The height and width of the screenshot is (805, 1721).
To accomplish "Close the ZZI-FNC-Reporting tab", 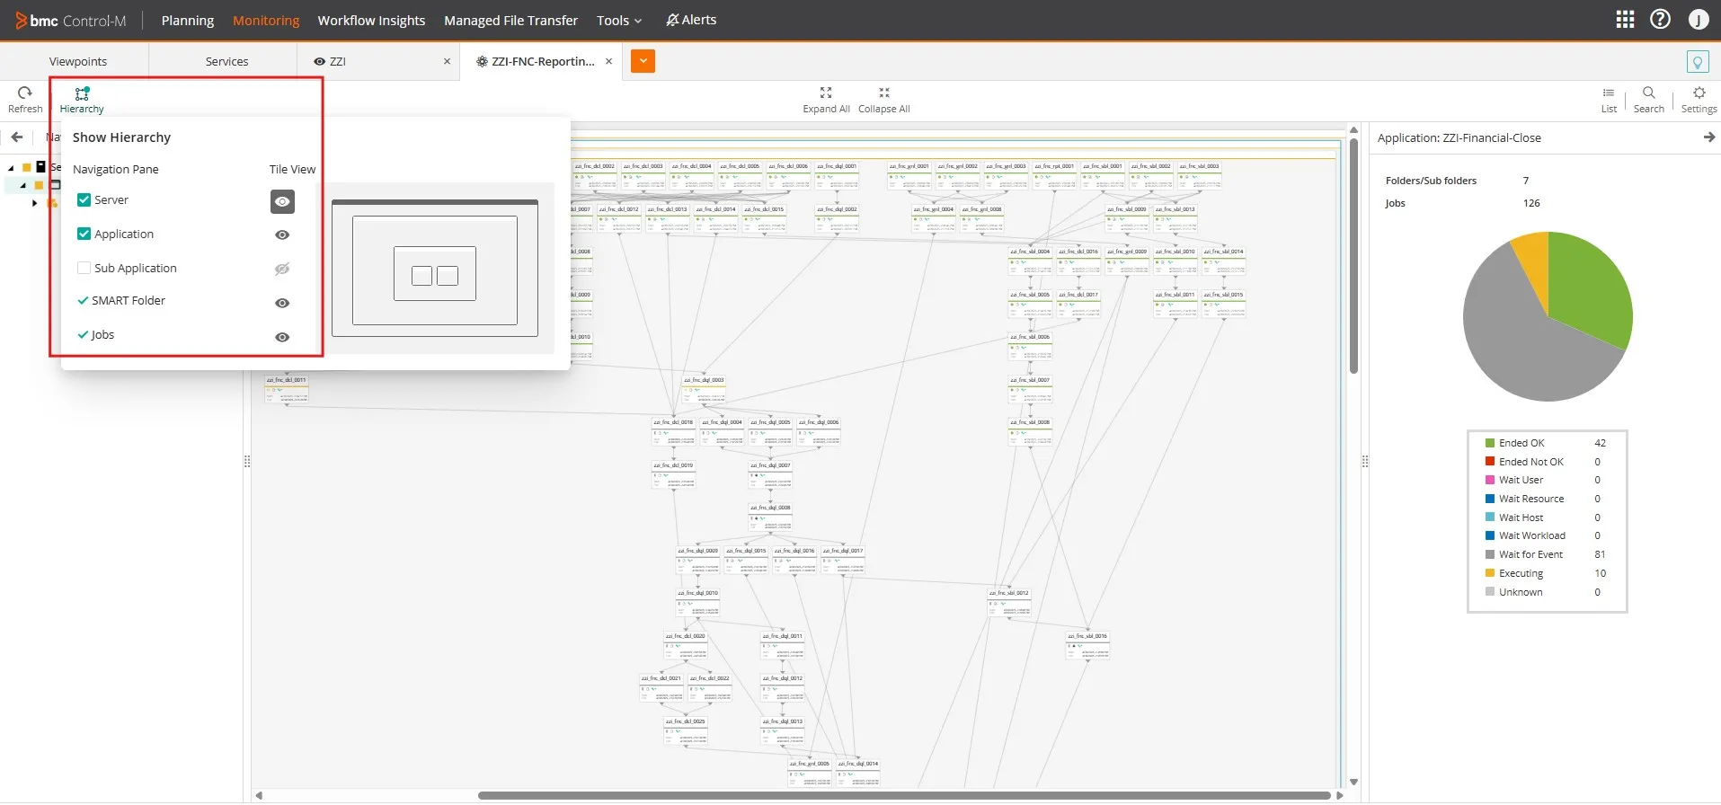I will tap(608, 61).
